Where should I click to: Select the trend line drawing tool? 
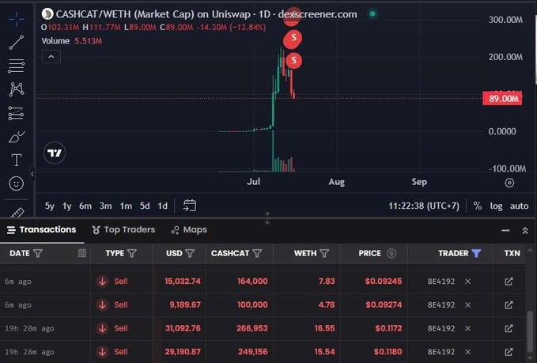17,43
